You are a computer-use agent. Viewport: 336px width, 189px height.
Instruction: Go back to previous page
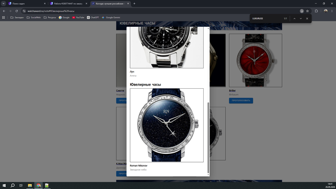[x=4, y=11]
